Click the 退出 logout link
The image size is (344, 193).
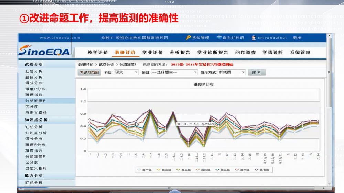point(297,38)
